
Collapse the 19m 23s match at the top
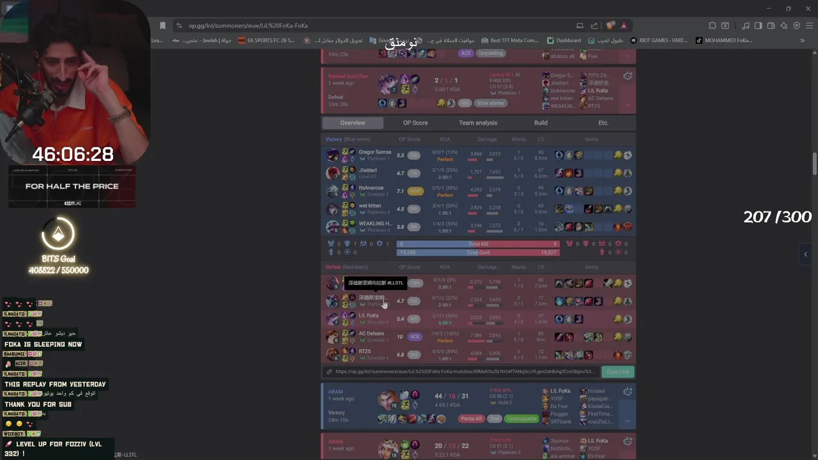point(628,56)
